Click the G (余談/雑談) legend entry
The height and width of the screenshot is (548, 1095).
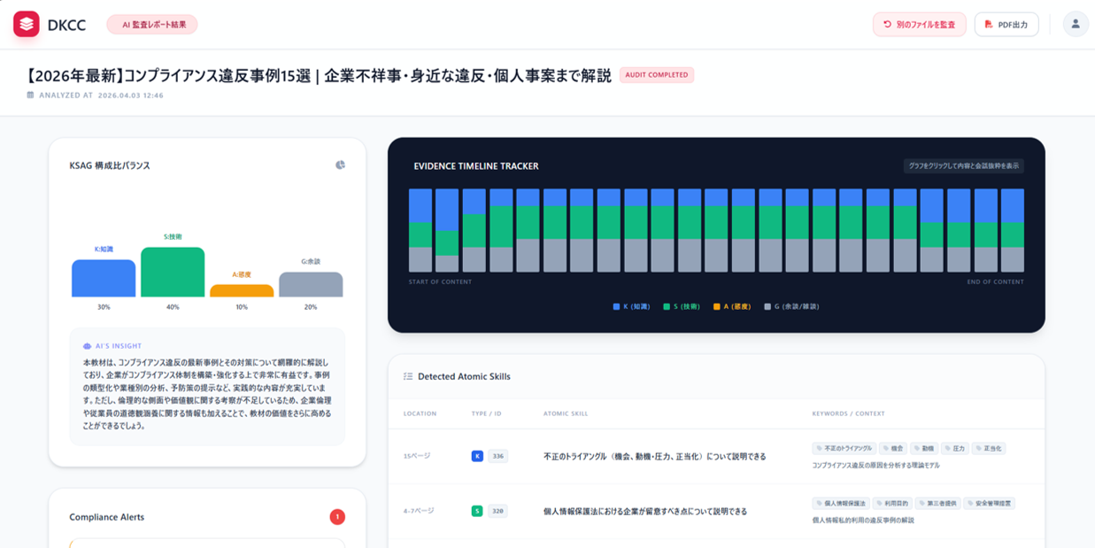(791, 306)
